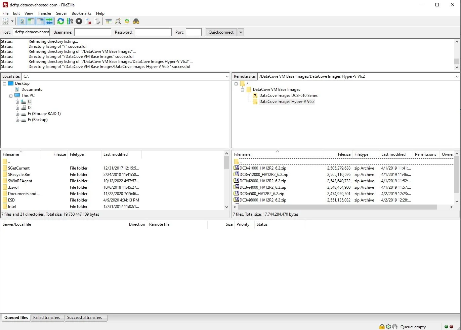Toggle the transfer queue panel
Screen dimensions: 461x330
pyautogui.click(x=49, y=21)
